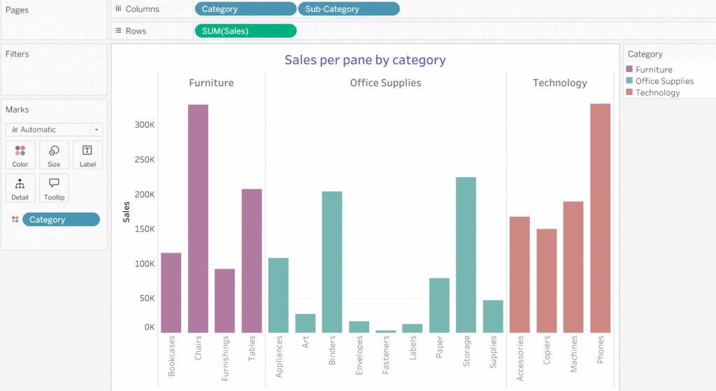716x391 pixels.
Task: Click the chart title Sales per pane
Action: click(x=365, y=60)
